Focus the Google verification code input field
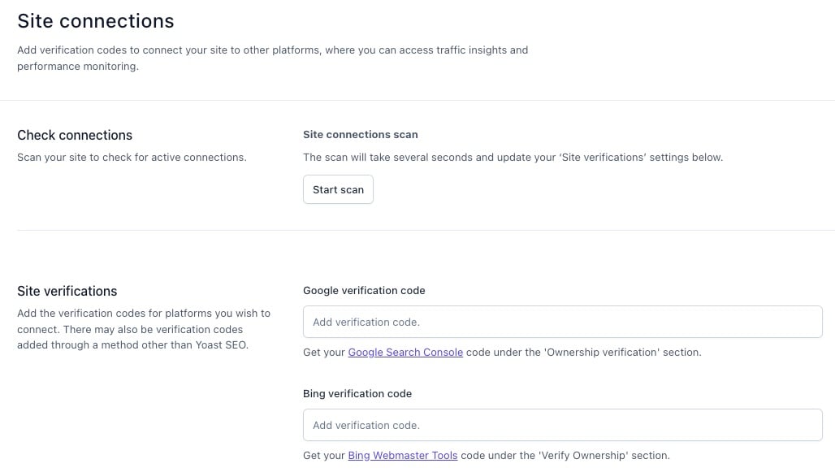The height and width of the screenshot is (472, 835). click(x=562, y=322)
